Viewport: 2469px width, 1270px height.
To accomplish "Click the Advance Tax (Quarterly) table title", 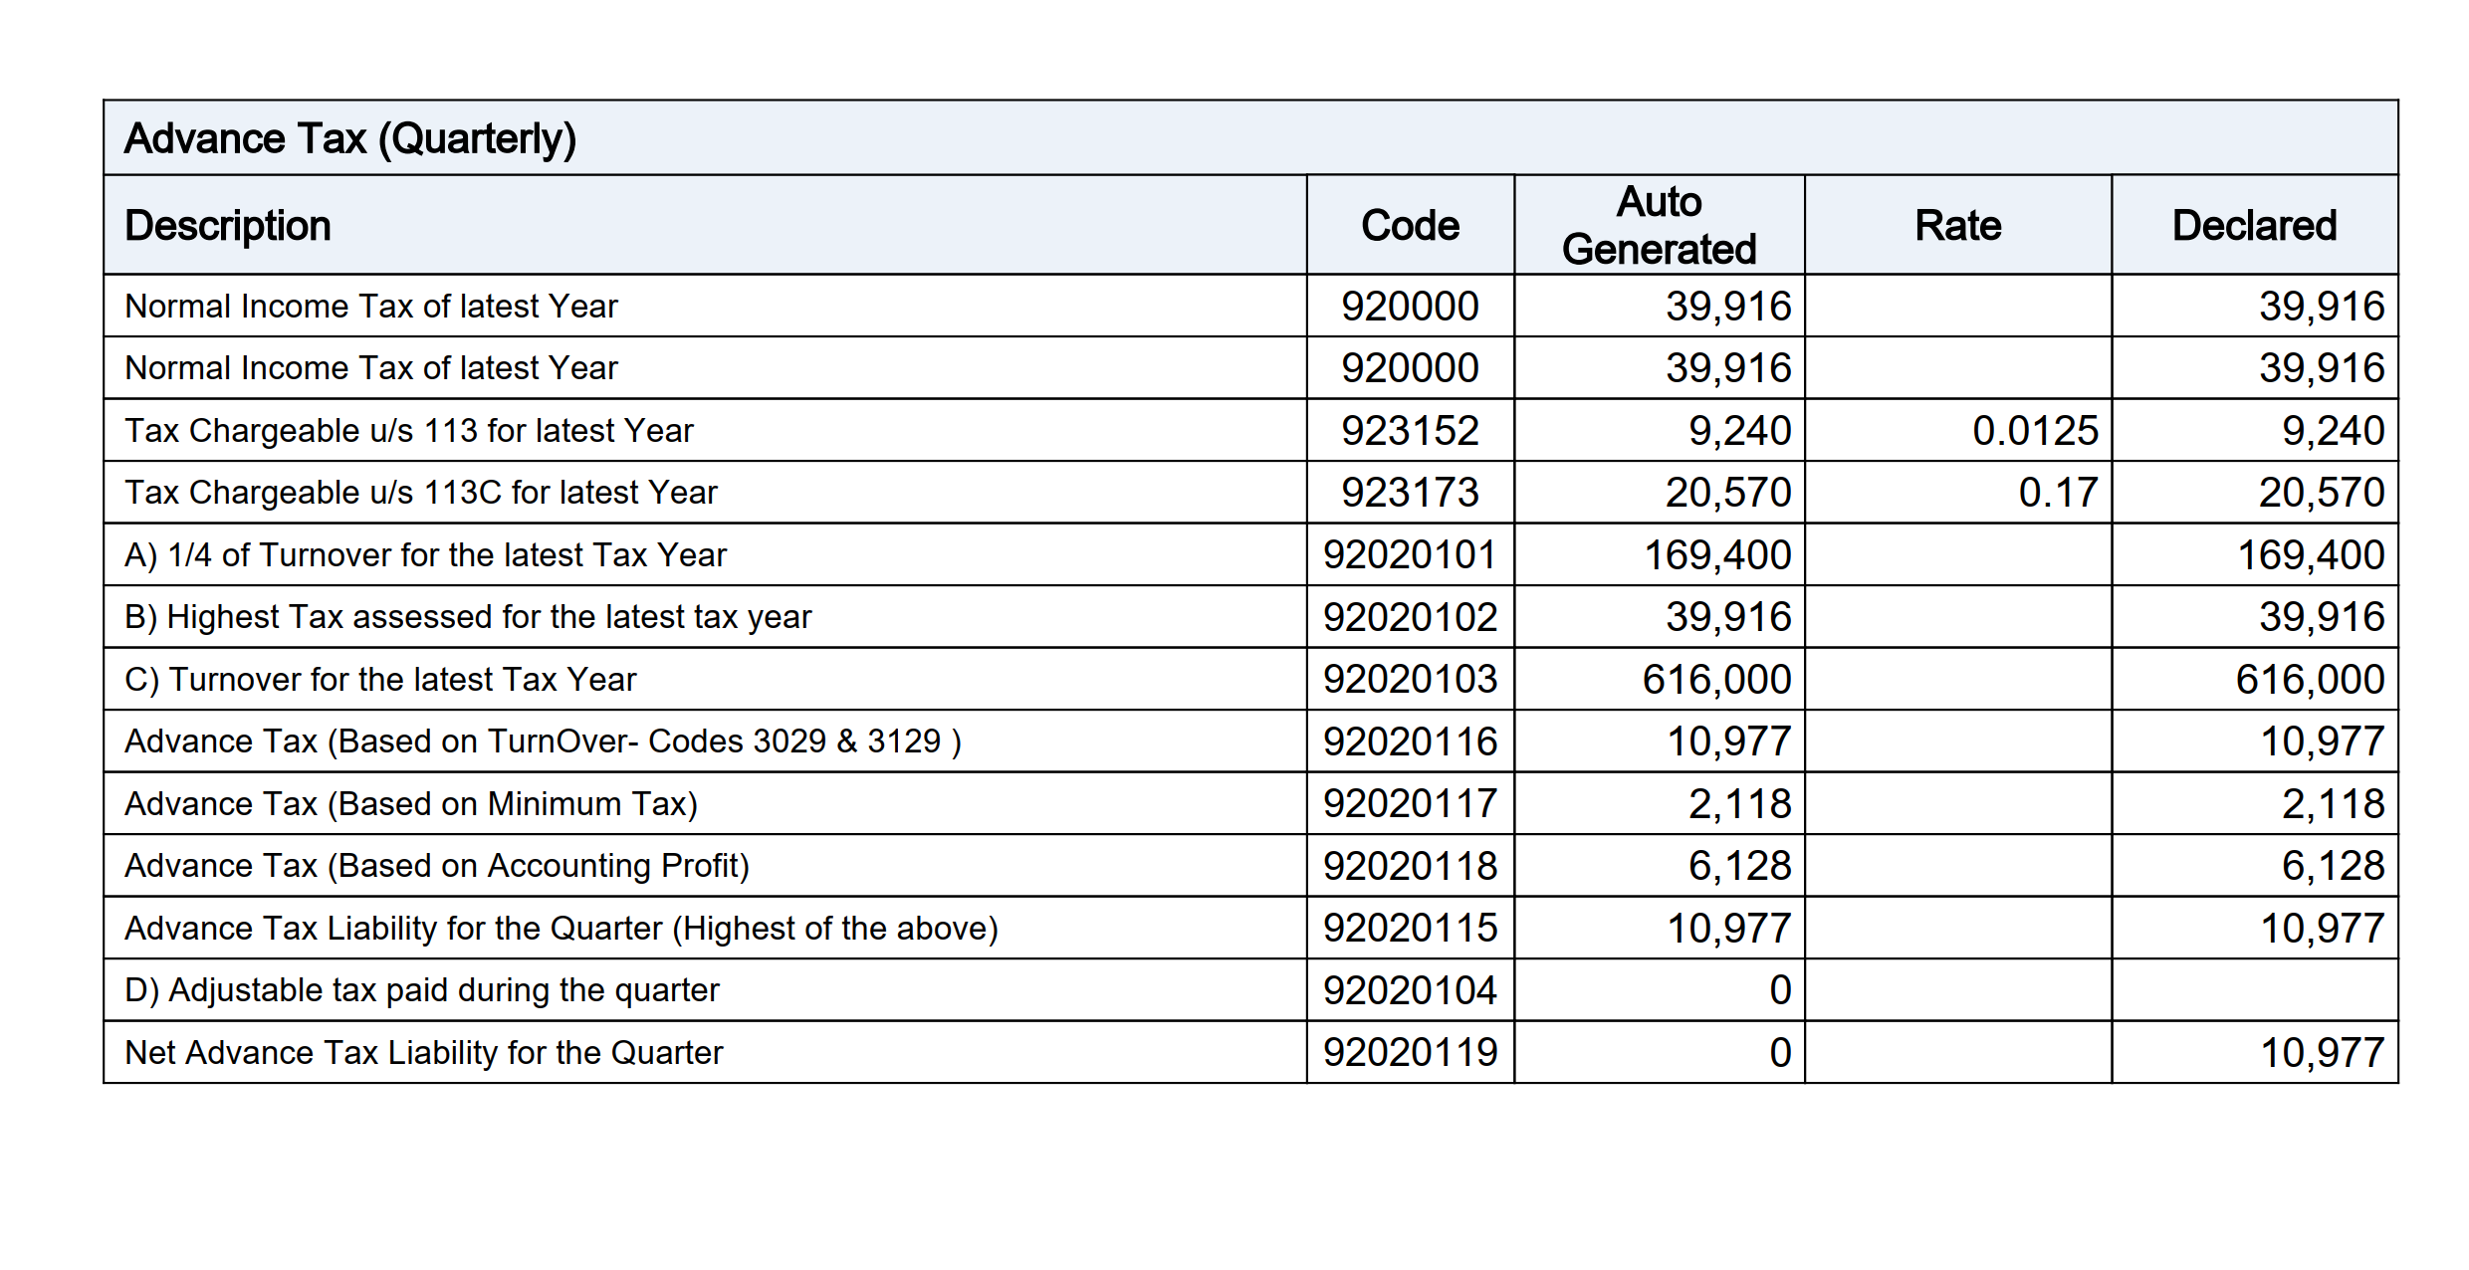I will click(350, 138).
